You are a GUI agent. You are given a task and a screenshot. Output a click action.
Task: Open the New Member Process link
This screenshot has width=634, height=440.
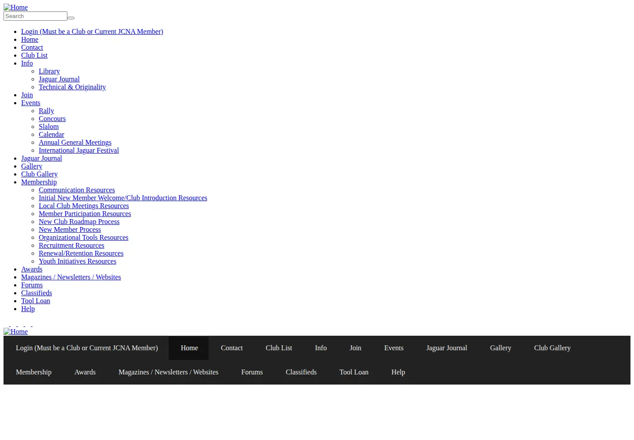(x=70, y=230)
